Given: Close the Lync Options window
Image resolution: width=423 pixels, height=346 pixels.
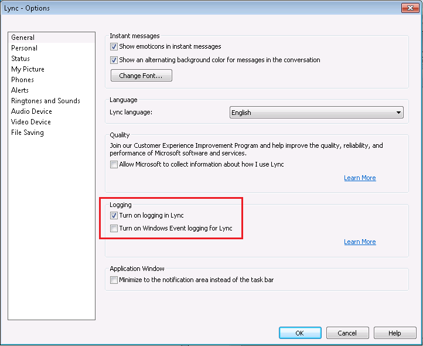Looking at the screenshot, I should point(410,8).
